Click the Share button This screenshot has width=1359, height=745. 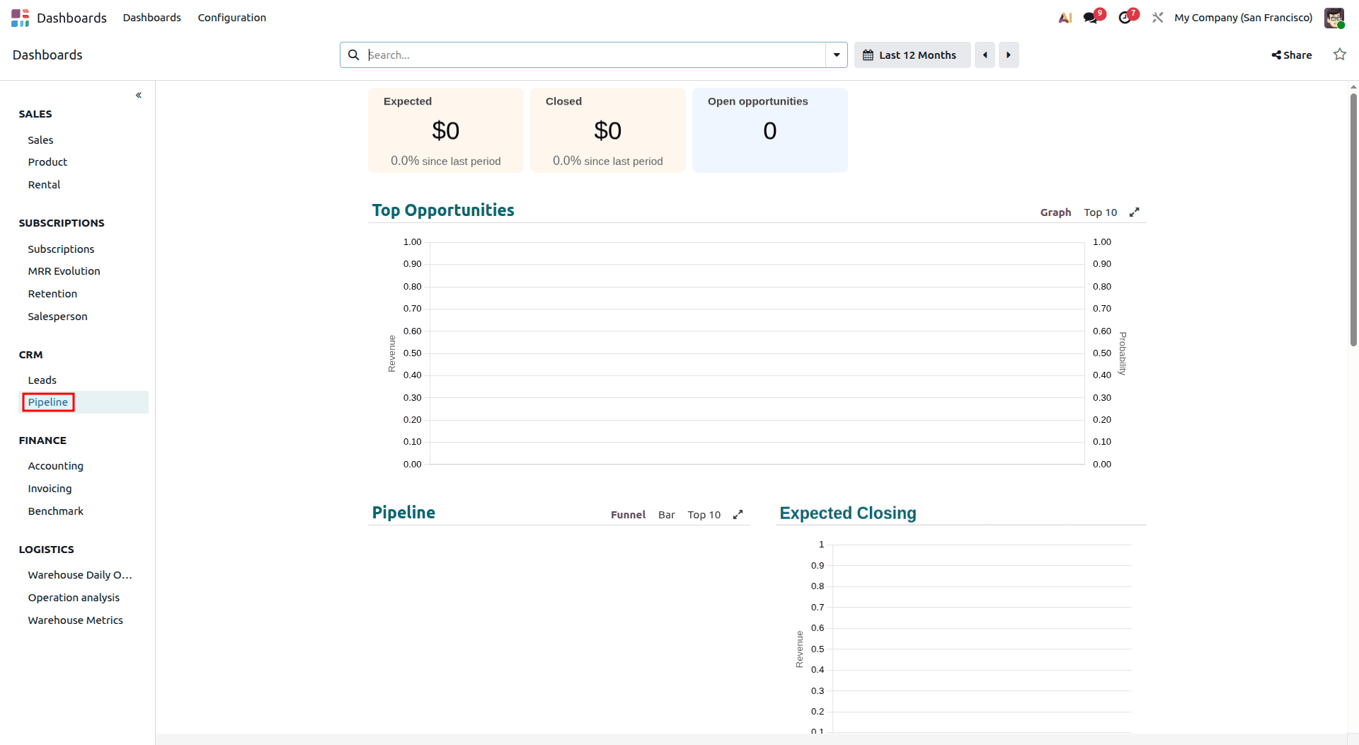(x=1292, y=55)
